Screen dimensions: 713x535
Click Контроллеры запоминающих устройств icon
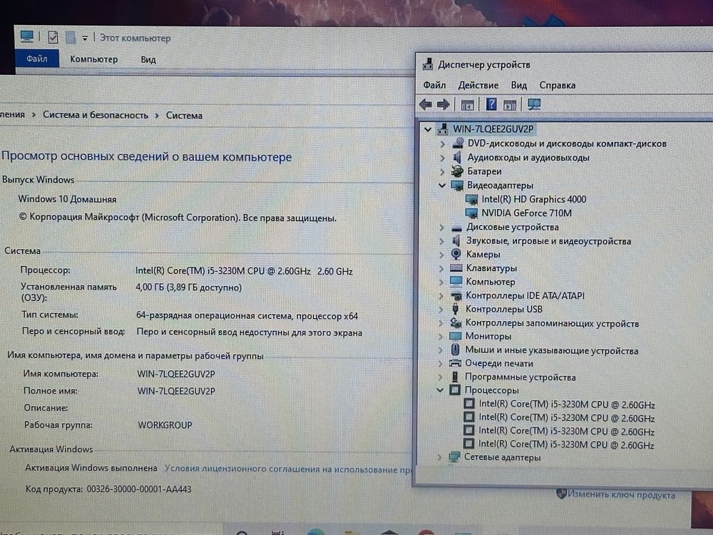coord(455,322)
